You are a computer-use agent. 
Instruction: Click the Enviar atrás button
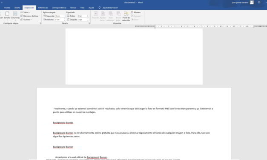click(x=118, y=16)
